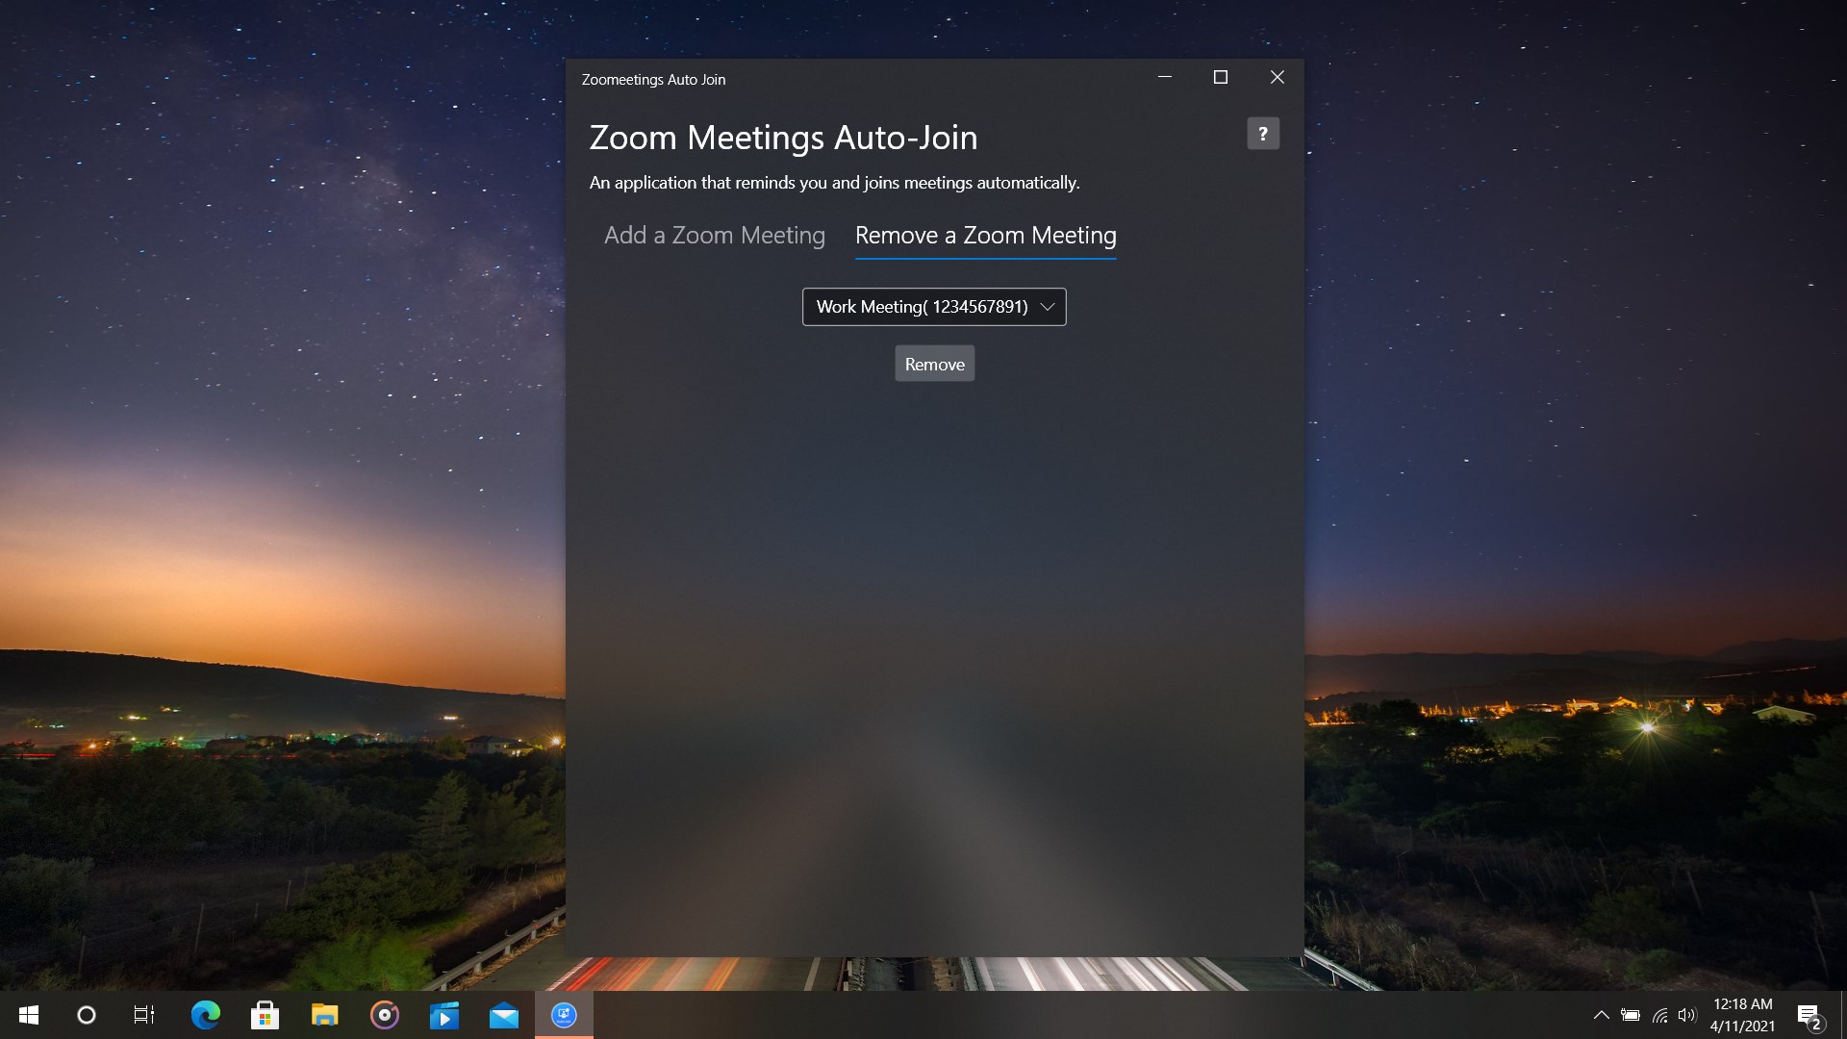Expand hidden system tray icons
This screenshot has height=1039, width=1847.
[1601, 1015]
